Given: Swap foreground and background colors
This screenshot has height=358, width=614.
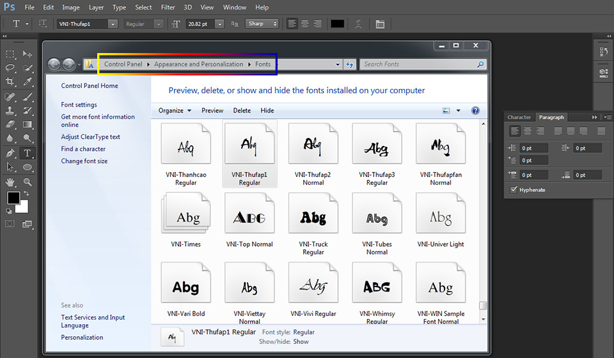Looking at the screenshot, I should (26, 193).
